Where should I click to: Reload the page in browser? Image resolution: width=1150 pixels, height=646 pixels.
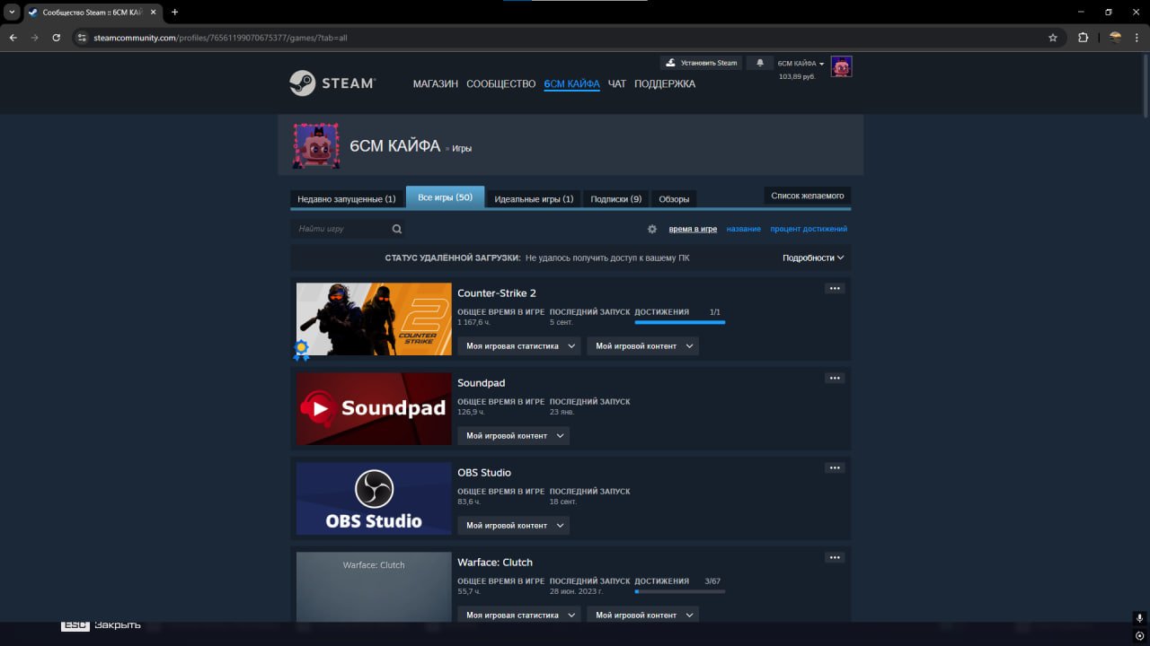(57, 38)
